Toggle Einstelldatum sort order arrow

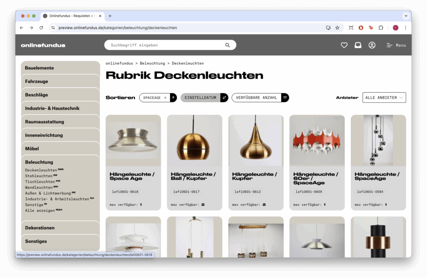point(224,97)
